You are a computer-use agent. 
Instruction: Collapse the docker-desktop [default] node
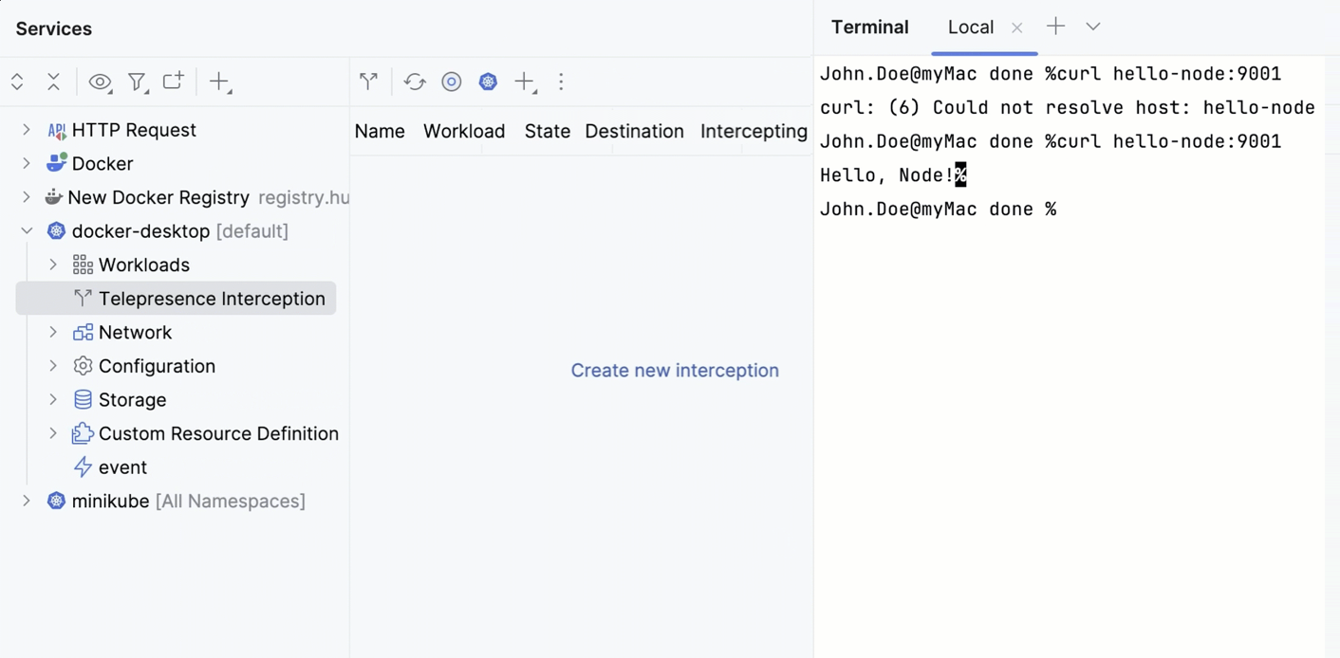pos(27,230)
